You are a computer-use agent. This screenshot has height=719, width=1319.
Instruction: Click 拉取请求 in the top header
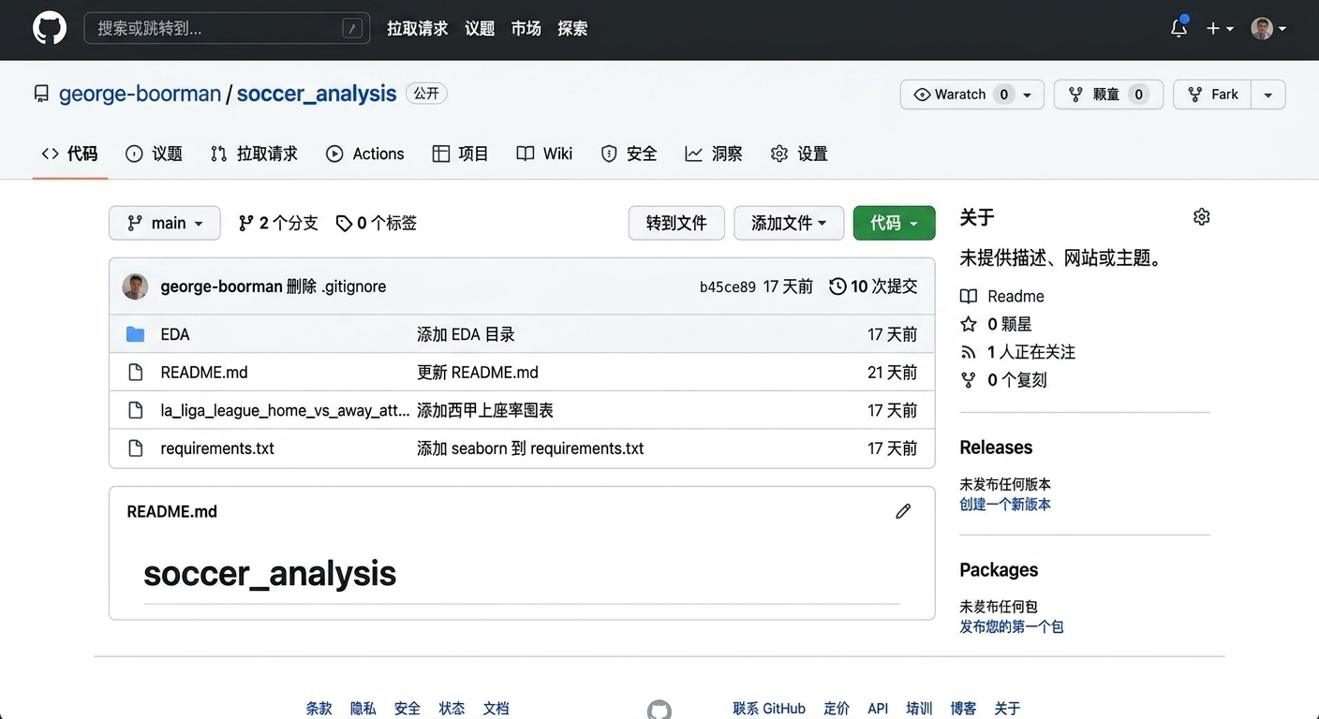coord(418,28)
